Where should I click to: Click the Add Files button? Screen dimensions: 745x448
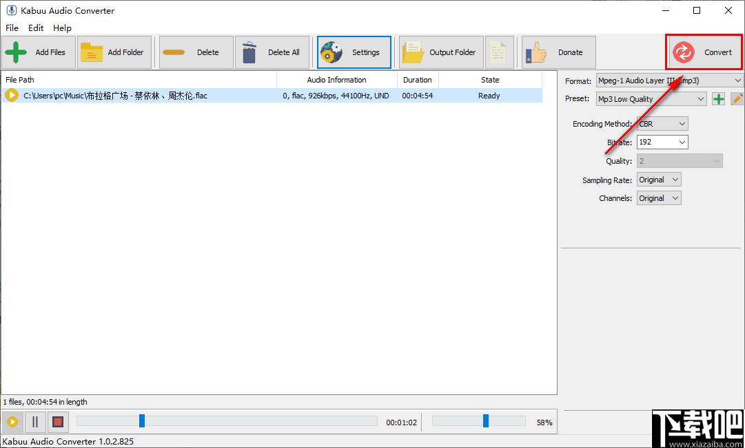(x=39, y=52)
